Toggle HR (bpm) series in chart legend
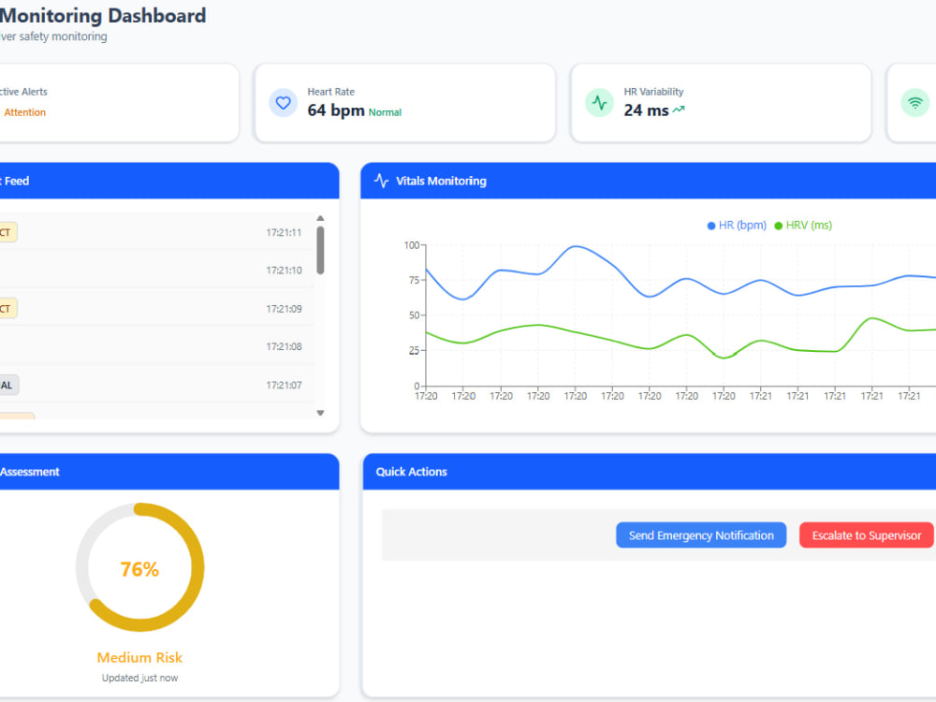Image resolution: width=936 pixels, height=702 pixels. (737, 225)
